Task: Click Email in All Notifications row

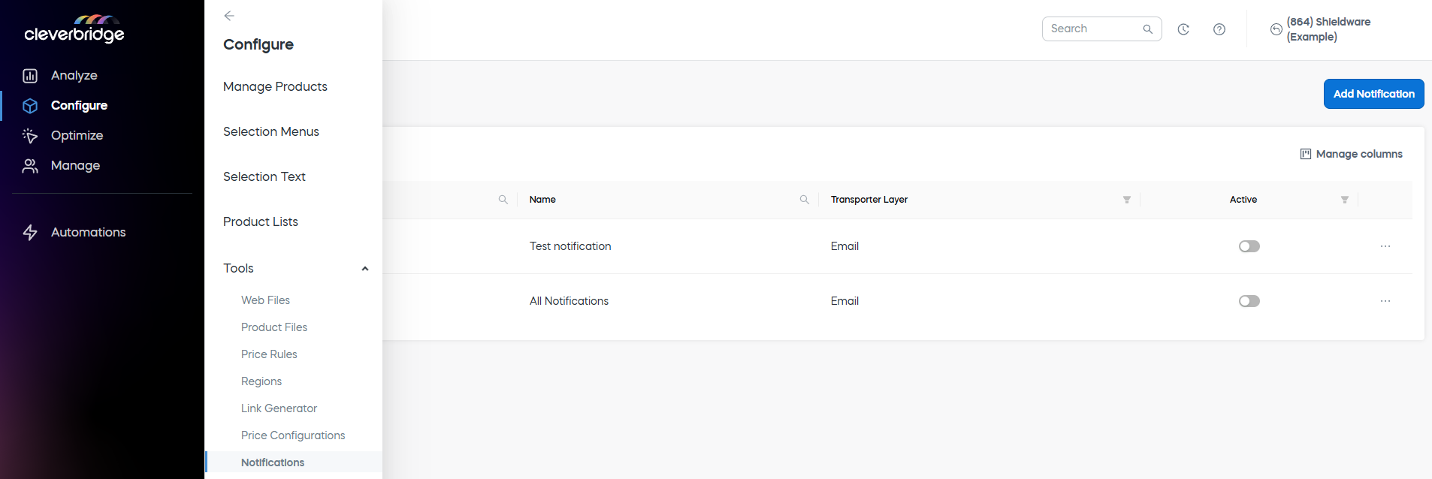Action: [844, 301]
